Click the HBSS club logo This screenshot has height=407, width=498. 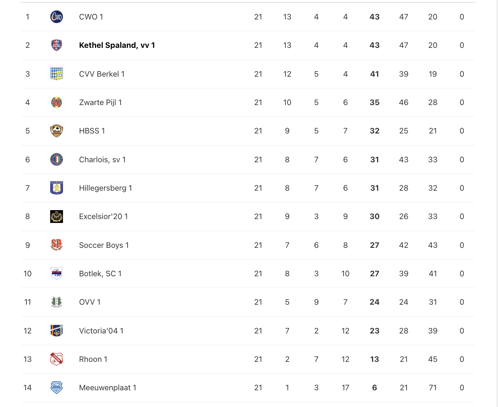click(x=56, y=131)
